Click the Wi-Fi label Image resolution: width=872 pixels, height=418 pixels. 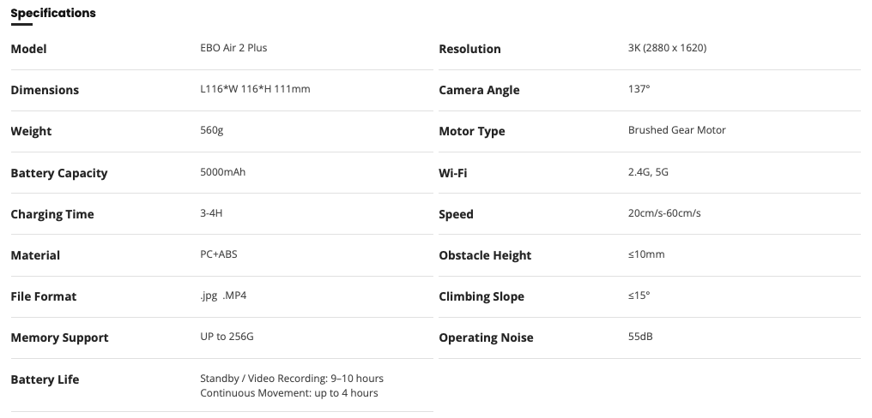[453, 173]
